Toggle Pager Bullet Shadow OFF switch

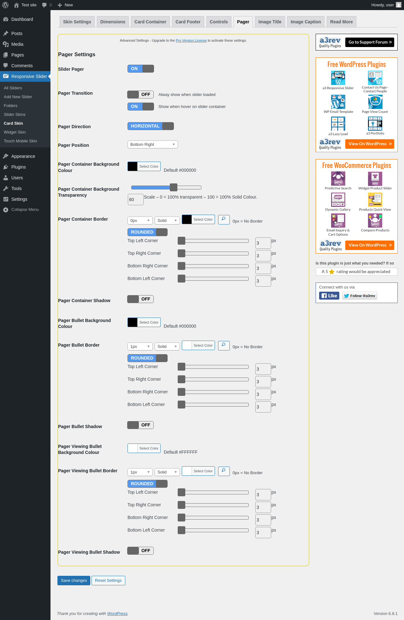point(140,425)
